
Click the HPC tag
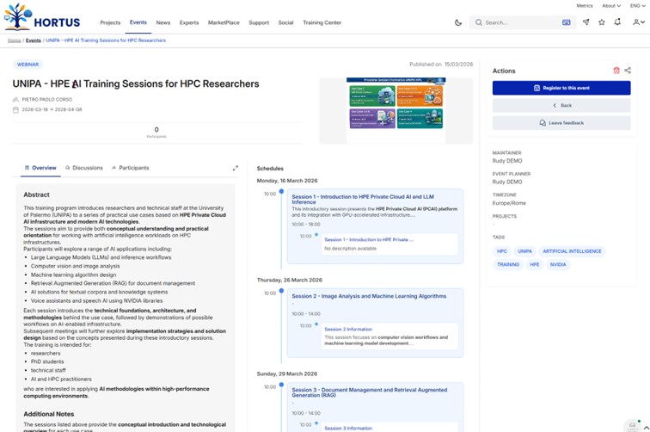(501, 251)
